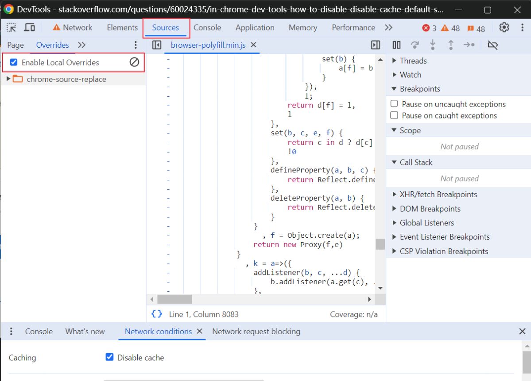
Task: Open the Performance tab
Action: coord(353,27)
